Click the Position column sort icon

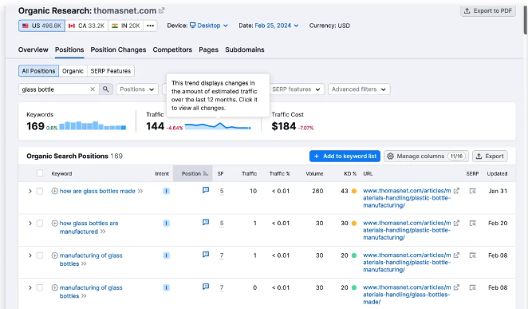pyautogui.click(x=206, y=173)
